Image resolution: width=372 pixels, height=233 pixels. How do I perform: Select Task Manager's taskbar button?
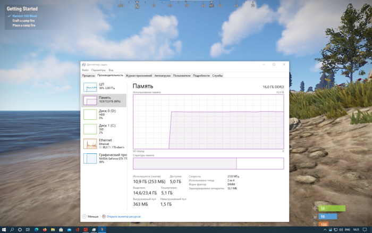(x=94, y=230)
